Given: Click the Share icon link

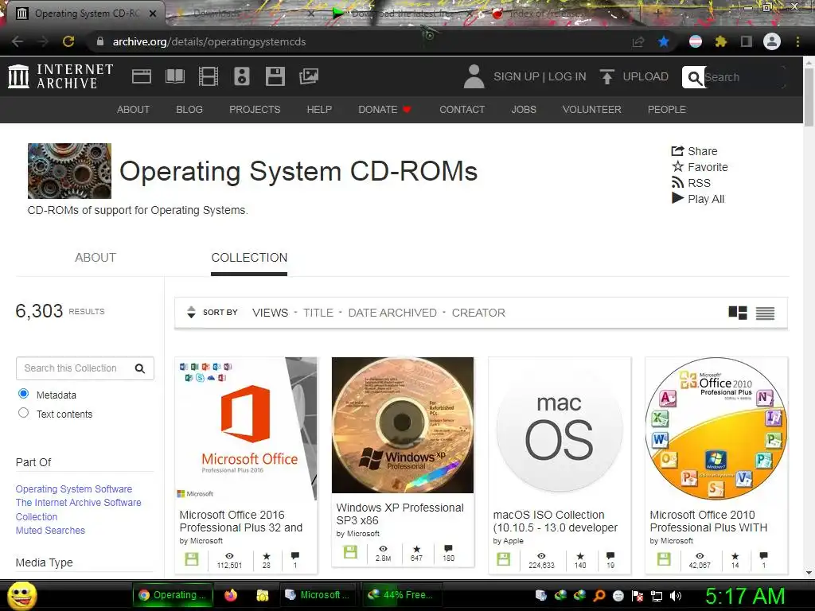Looking at the screenshot, I should click(x=694, y=151).
